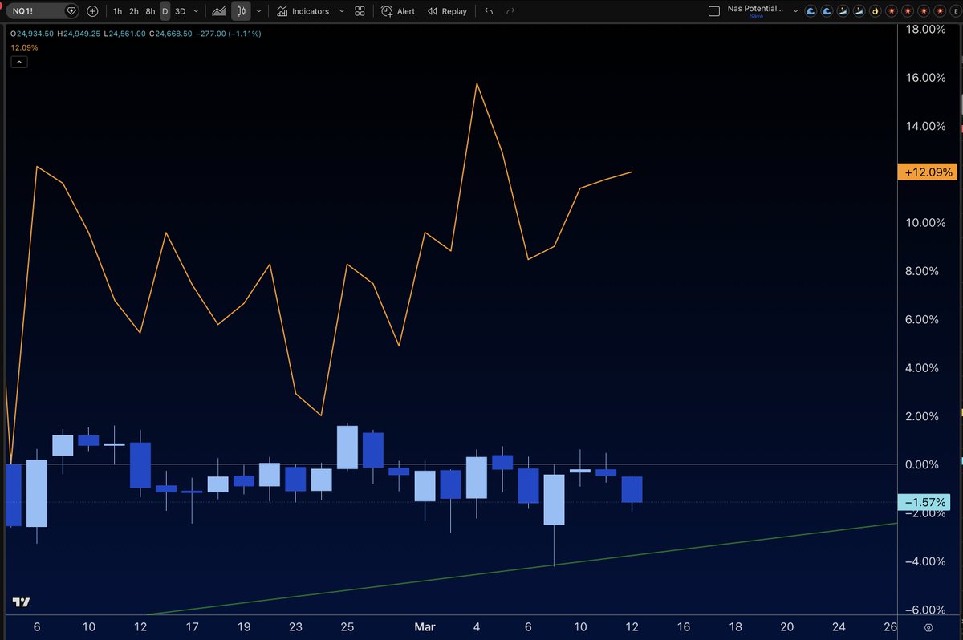Switch to the 3D timeframe
This screenshot has height=640, width=963.
[x=180, y=11]
